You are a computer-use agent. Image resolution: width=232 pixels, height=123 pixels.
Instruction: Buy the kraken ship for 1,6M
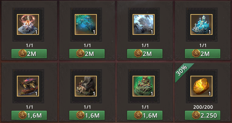click(x=29, y=115)
